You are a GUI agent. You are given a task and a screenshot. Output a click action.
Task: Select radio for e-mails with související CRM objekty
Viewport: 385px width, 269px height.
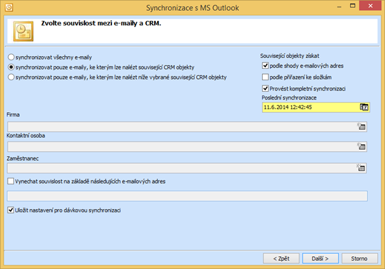point(11,67)
